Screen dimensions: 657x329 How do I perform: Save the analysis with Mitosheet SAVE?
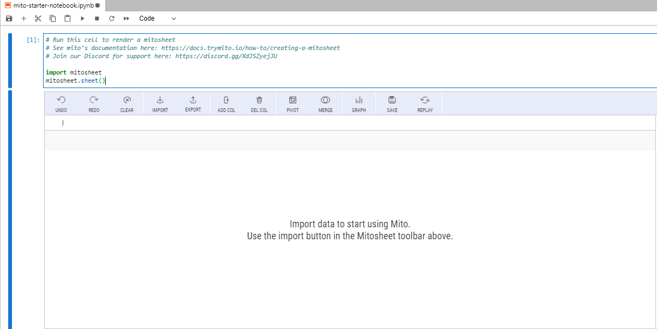coord(392,104)
